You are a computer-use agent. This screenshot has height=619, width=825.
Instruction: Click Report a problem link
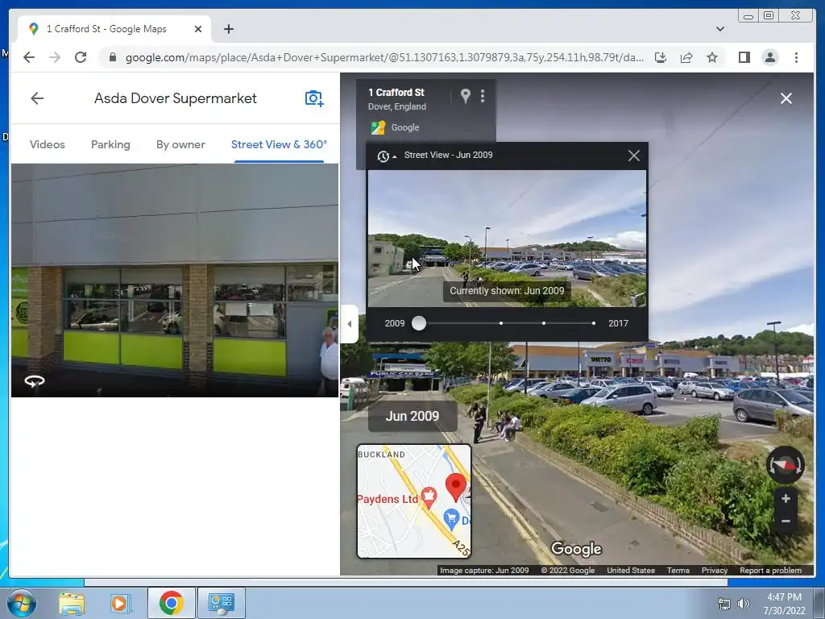(770, 570)
